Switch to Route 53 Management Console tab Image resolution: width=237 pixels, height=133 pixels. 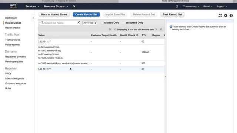(x=176, y=1)
